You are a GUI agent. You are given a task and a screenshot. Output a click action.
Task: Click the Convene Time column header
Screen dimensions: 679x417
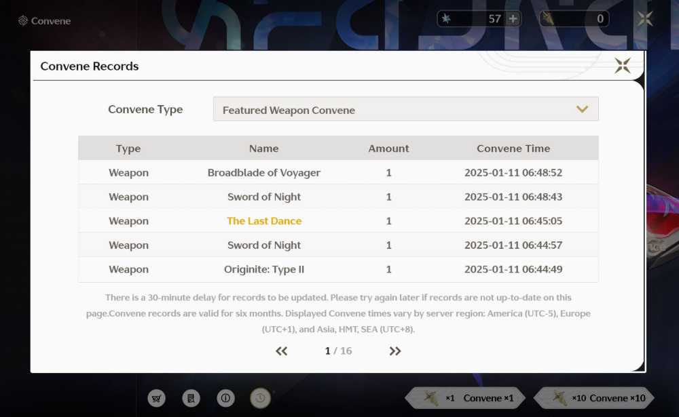pyautogui.click(x=513, y=148)
